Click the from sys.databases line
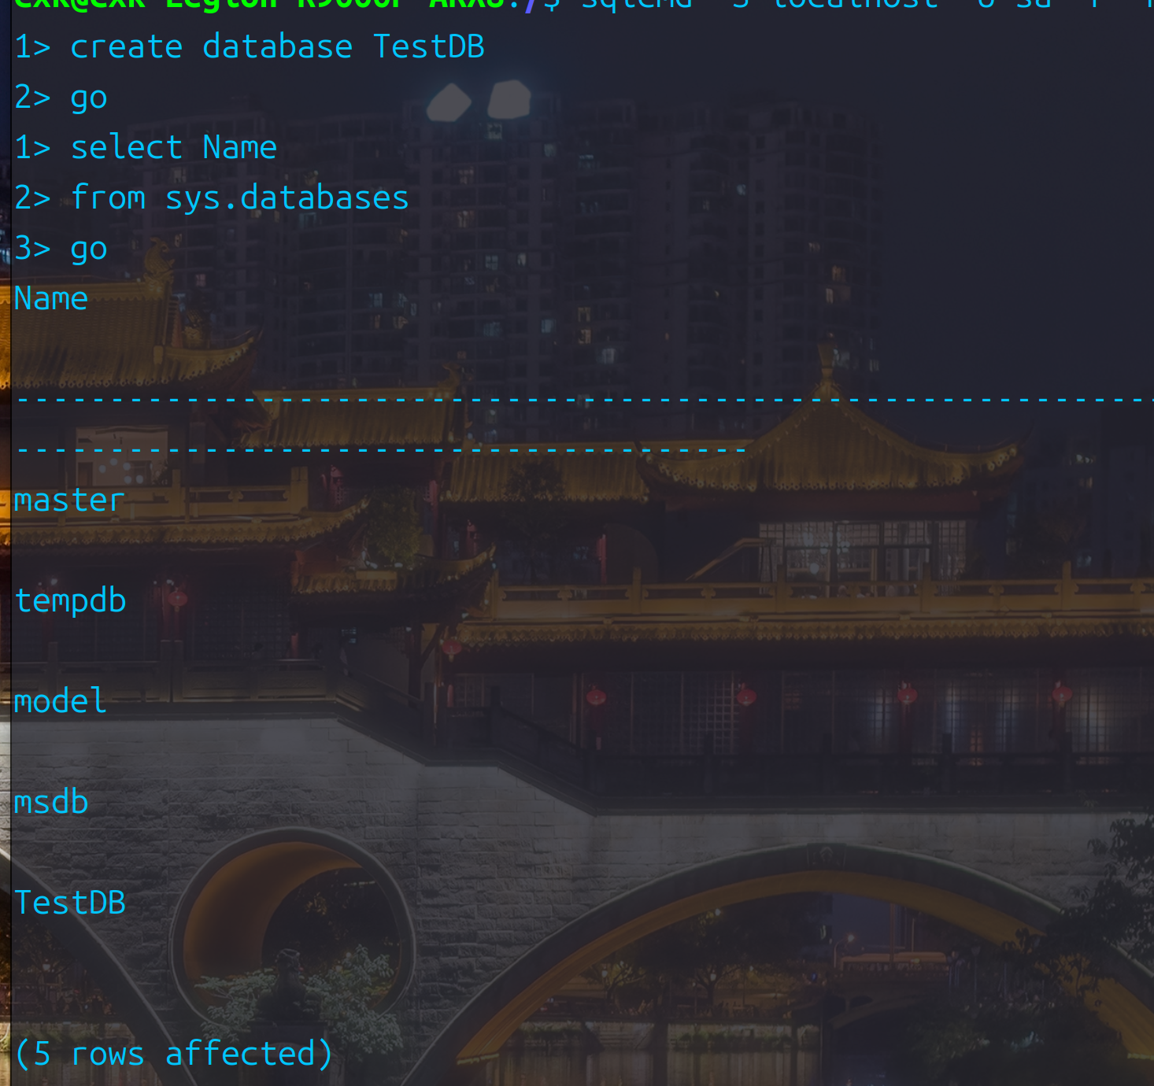 point(239,197)
